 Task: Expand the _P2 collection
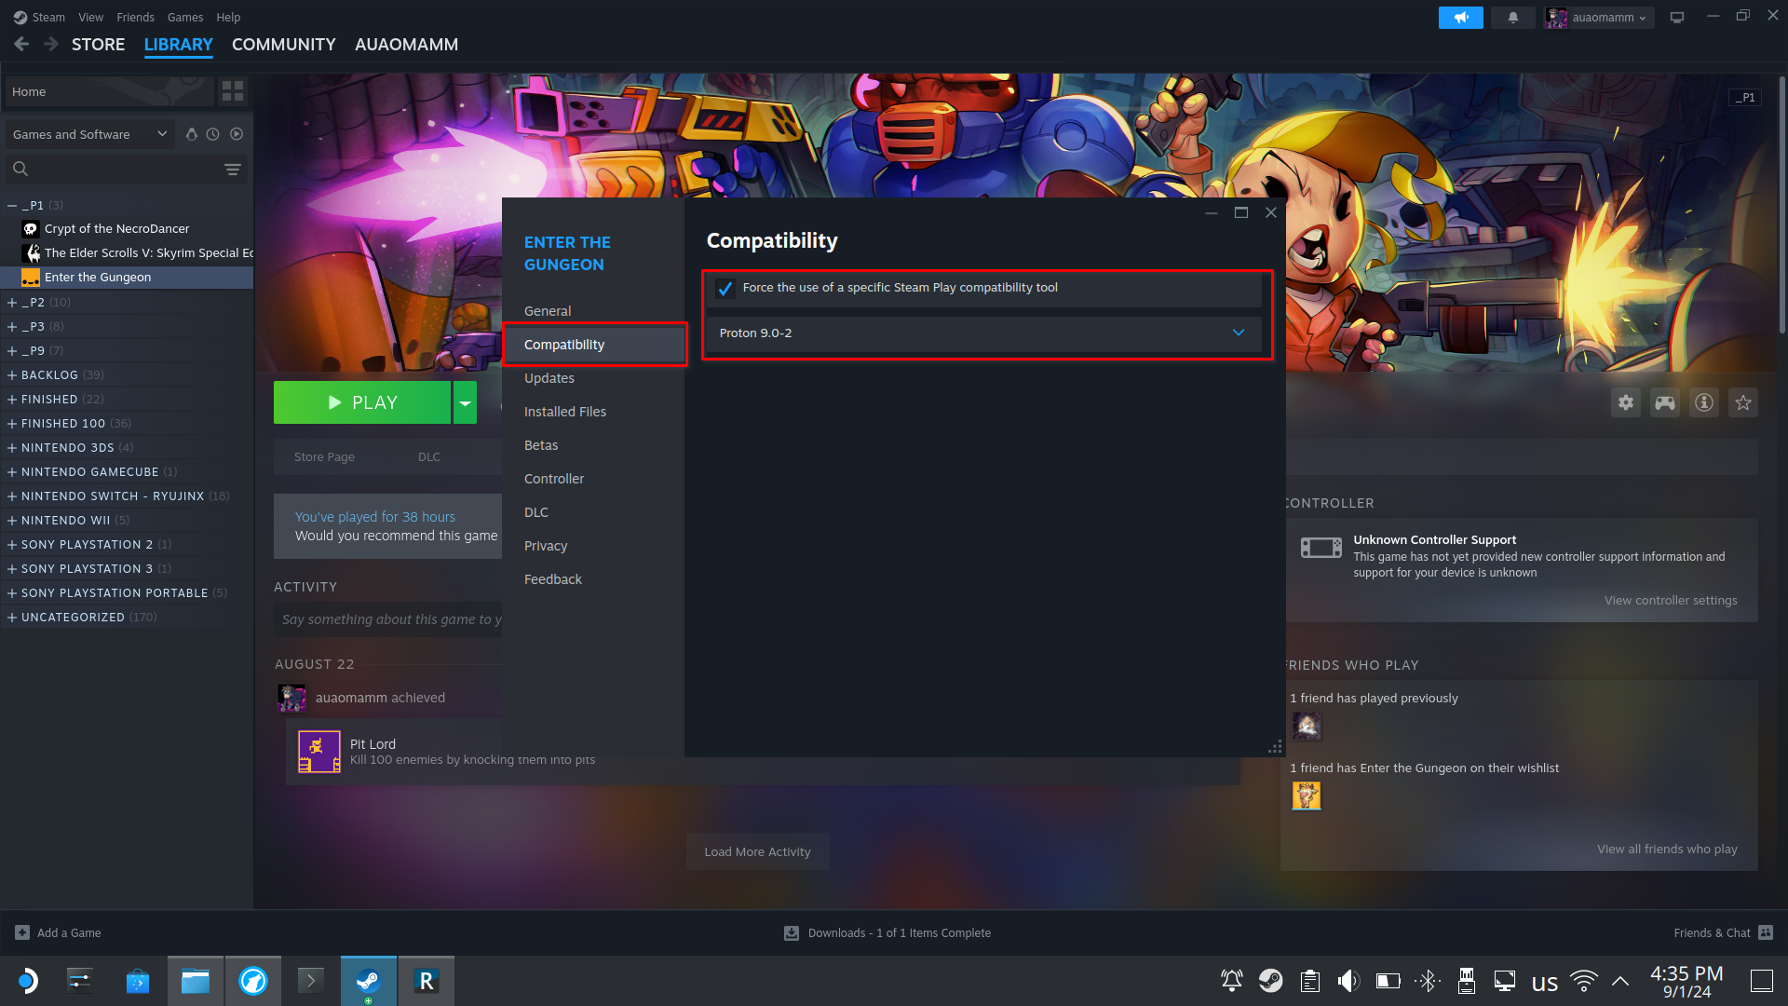(12, 302)
